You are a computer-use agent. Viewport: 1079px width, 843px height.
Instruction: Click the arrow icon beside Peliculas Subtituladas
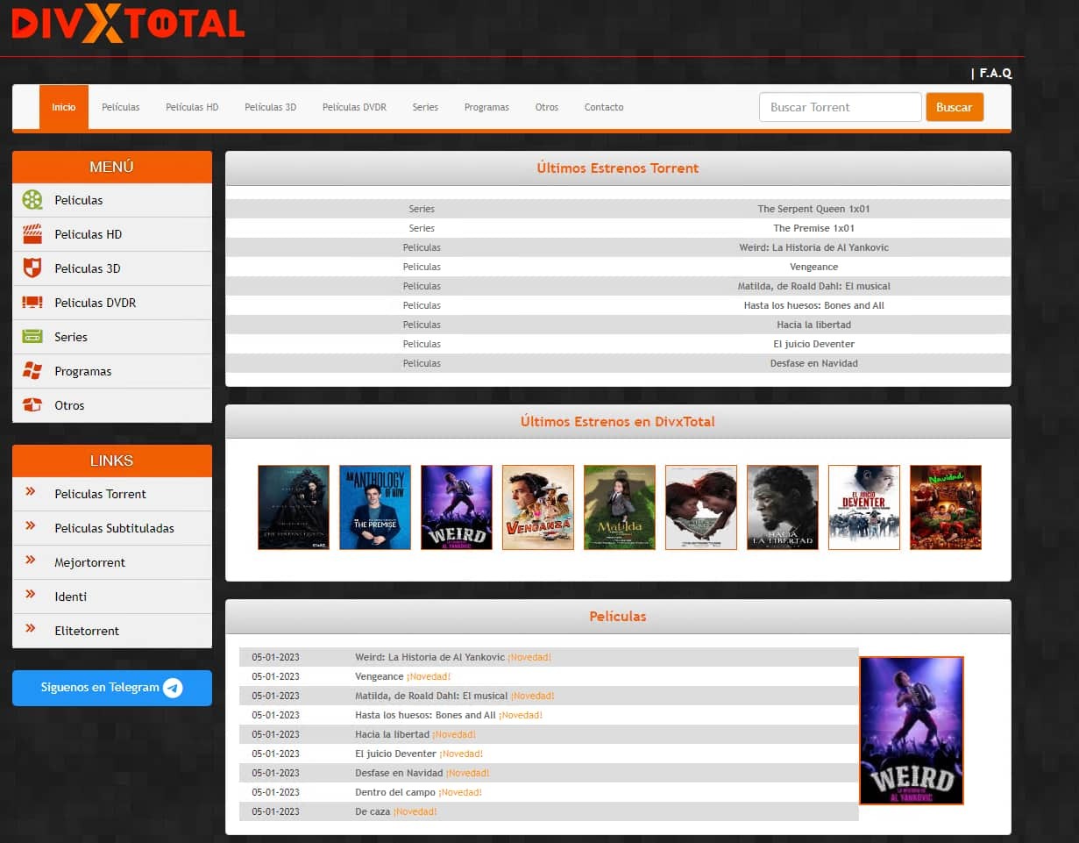(31, 526)
